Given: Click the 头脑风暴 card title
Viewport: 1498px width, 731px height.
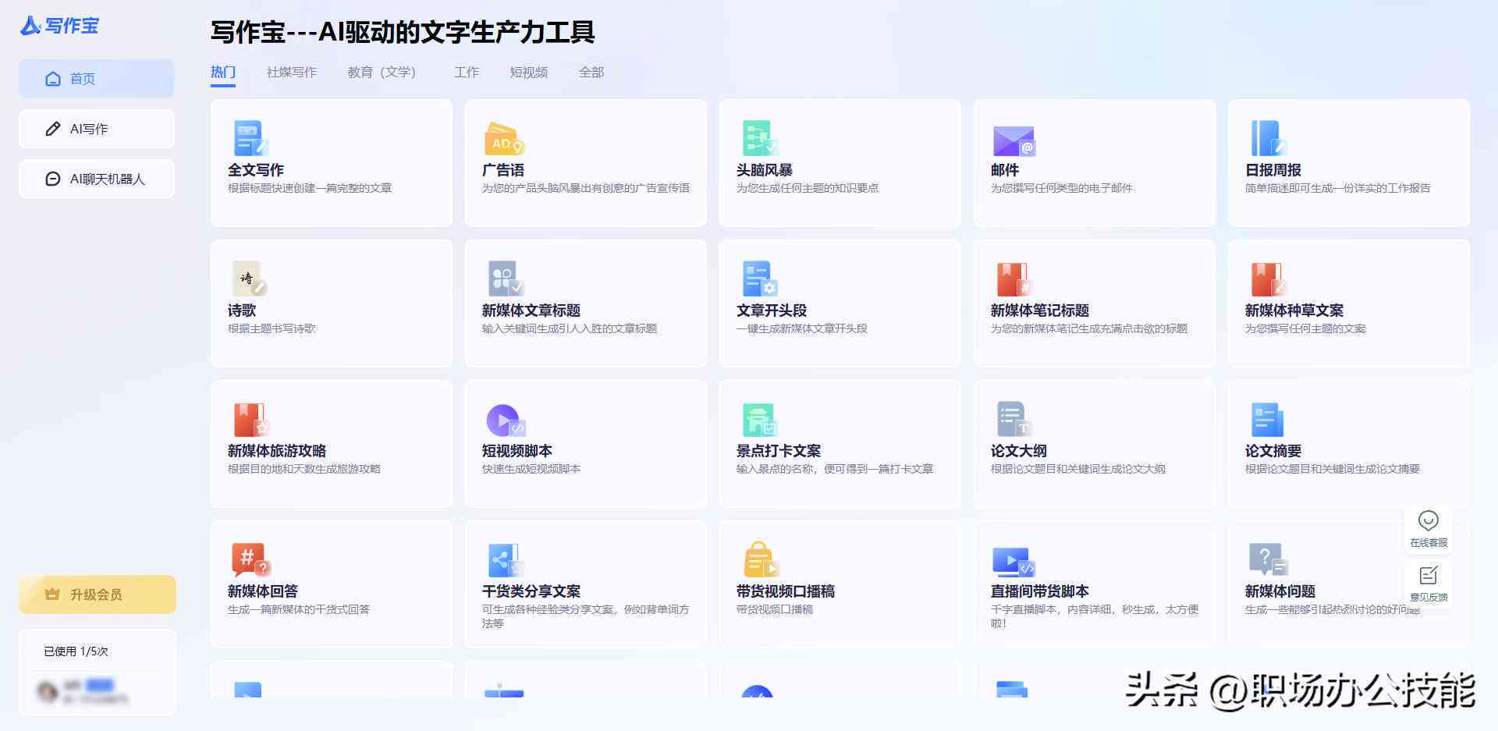Looking at the screenshot, I should 765,170.
